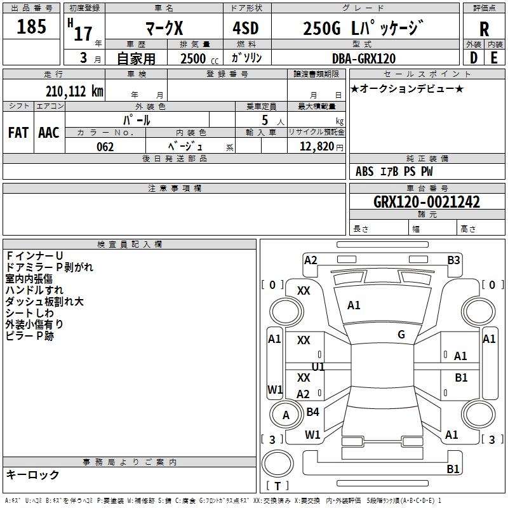This screenshot has width=508, height=508.
Task: Click the displacement value 2500 cc
Action: coord(199,58)
